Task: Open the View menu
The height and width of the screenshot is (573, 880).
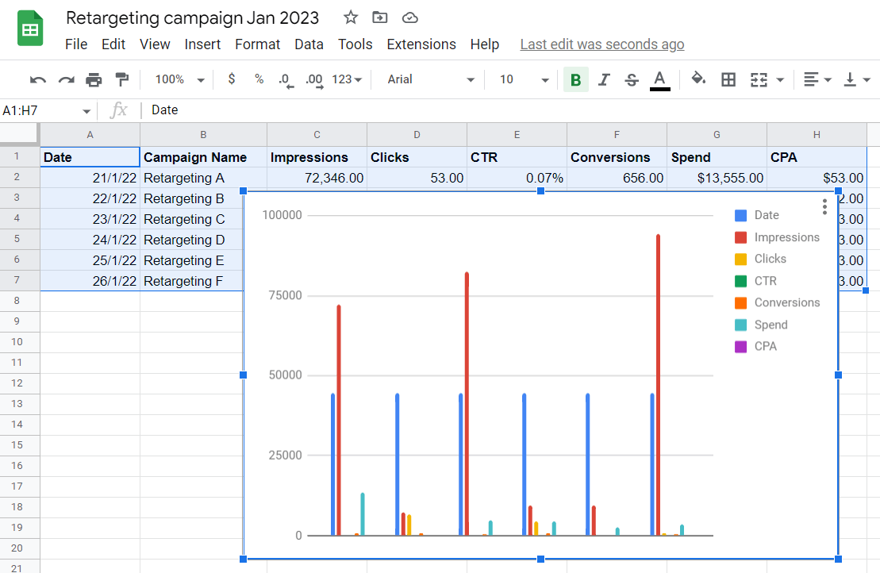Action: (x=155, y=44)
